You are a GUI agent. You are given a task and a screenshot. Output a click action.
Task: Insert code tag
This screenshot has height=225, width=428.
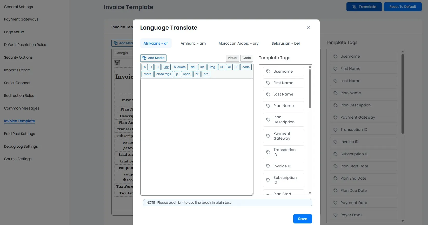click(x=246, y=67)
